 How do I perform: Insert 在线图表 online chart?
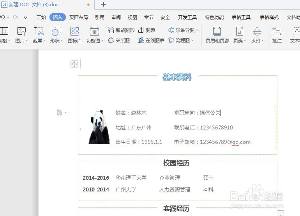[151, 41]
